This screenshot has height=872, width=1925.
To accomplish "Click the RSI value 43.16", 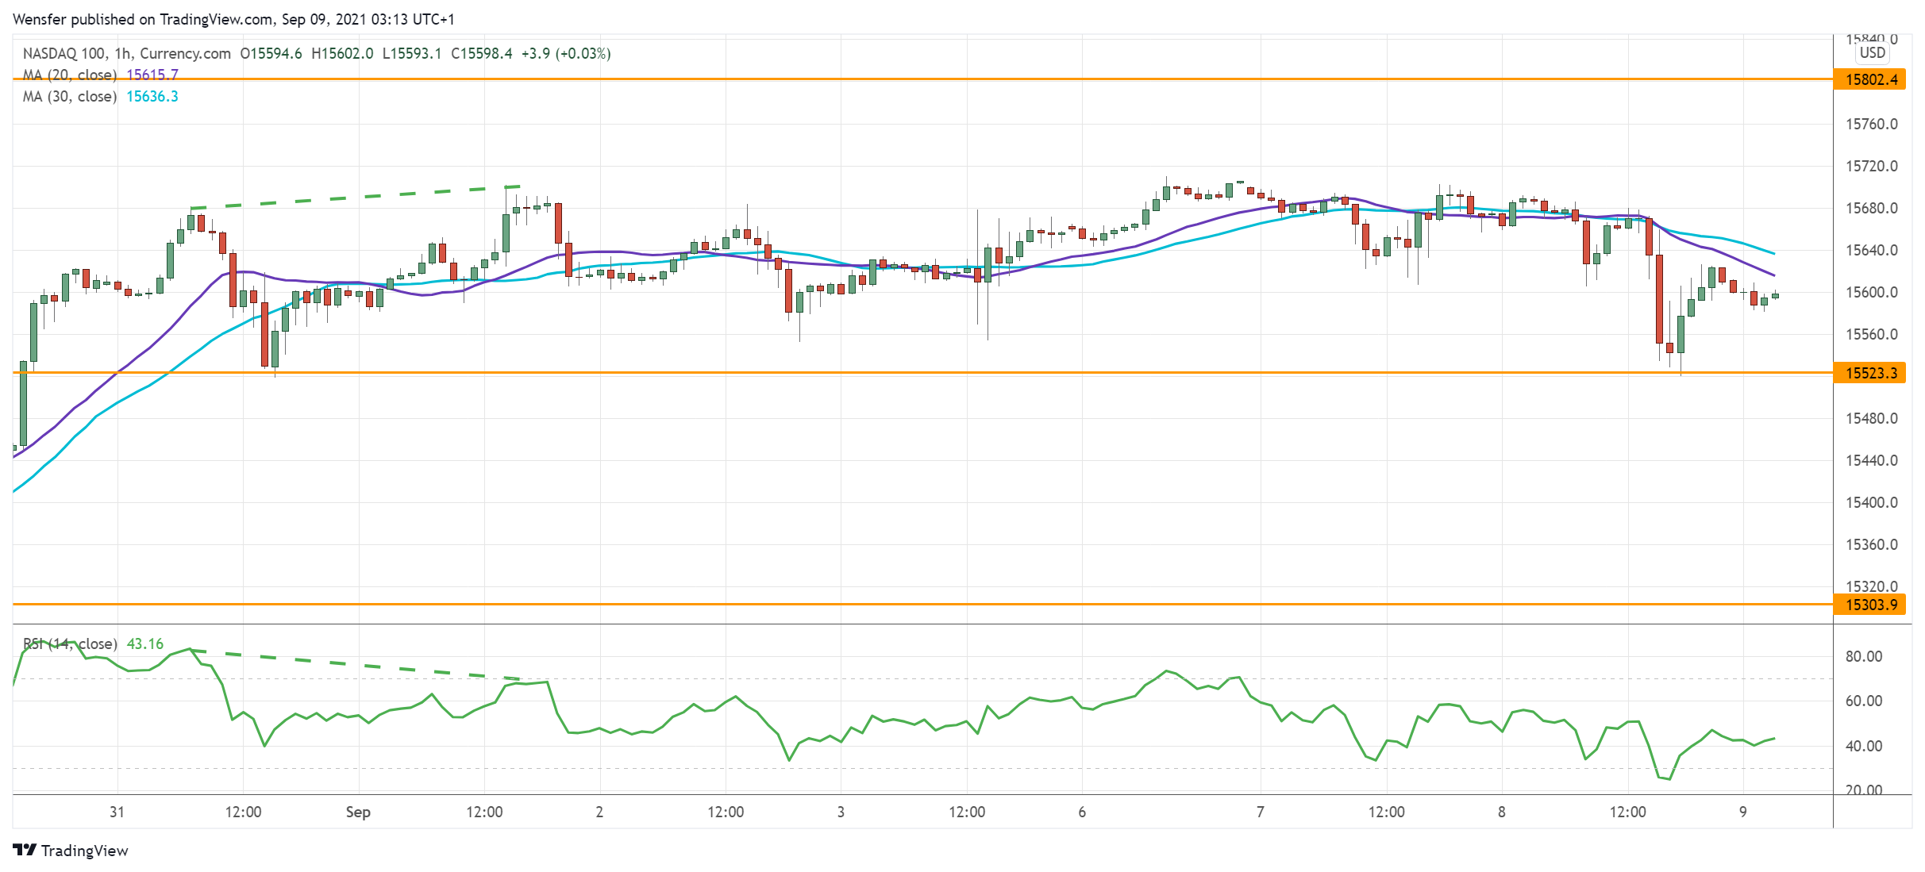I will click(145, 643).
